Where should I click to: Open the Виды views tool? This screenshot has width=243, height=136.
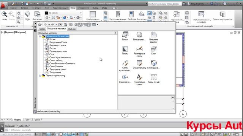28,15
